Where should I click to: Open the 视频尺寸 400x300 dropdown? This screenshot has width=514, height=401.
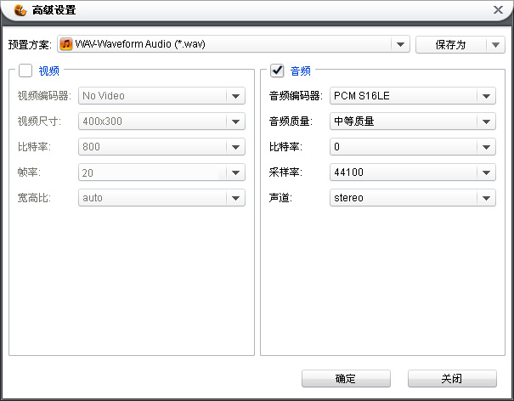click(x=161, y=121)
